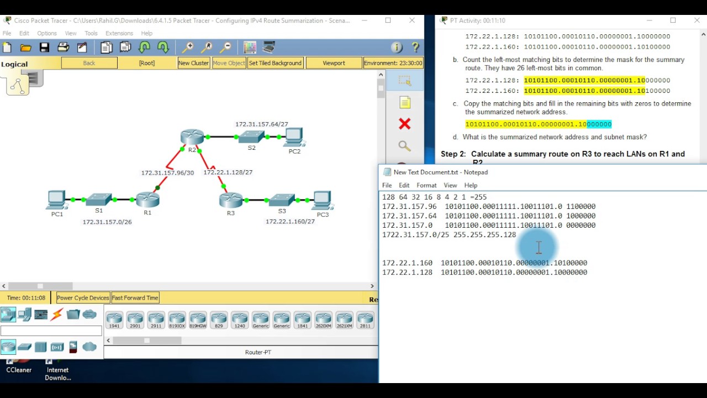Viewport: 707px width, 398px height.
Task: Click PC1 in the workspace
Action: pyautogui.click(x=56, y=200)
